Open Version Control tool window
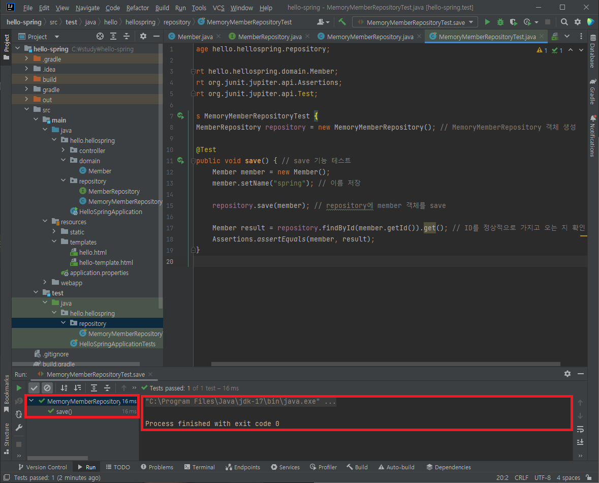Image resolution: width=599 pixels, height=483 pixels. coord(43,467)
